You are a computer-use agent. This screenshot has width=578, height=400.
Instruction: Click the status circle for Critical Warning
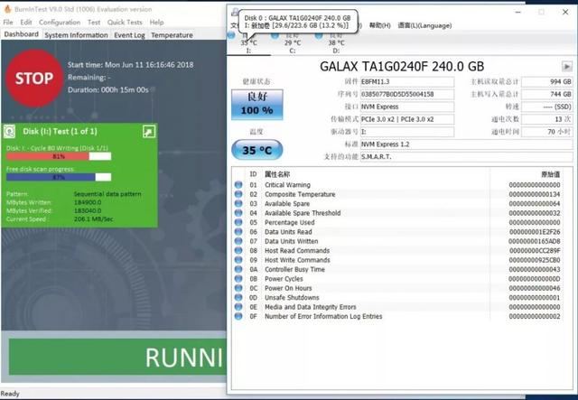pyautogui.click(x=238, y=185)
